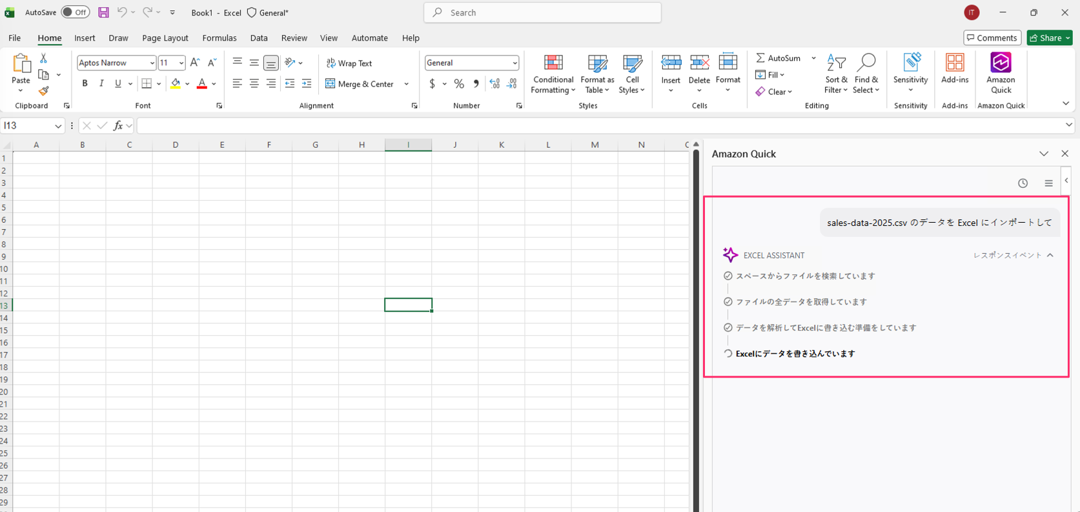Switch to the Formulas tab
The image size is (1080, 512).
(x=219, y=38)
